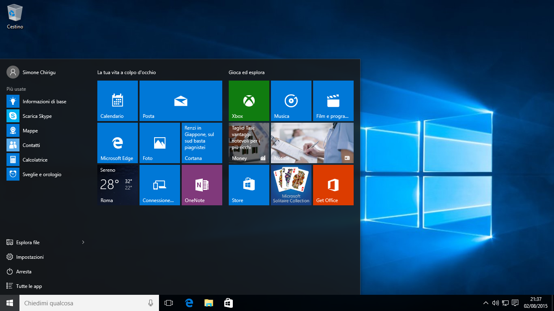Open the OneNote tile

coord(202,185)
